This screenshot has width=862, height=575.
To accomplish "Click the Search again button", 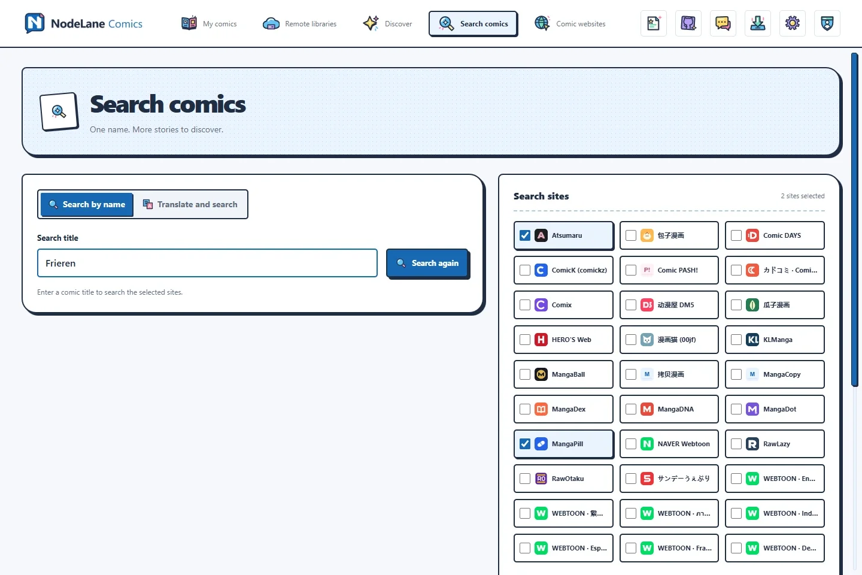I will tap(427, 263).
